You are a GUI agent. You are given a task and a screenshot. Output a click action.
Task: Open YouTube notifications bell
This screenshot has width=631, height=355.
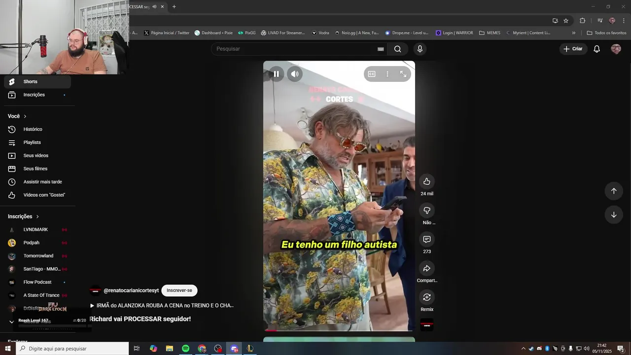pyautogui.click(x=596, y=49)
